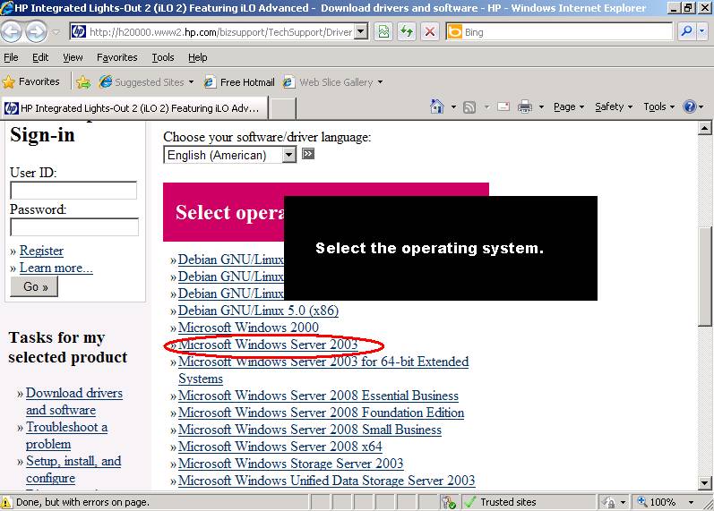Select the Microsoft Windows Server 2003 link
Viewport: 714px width, 511px height.
click(268, 345)
